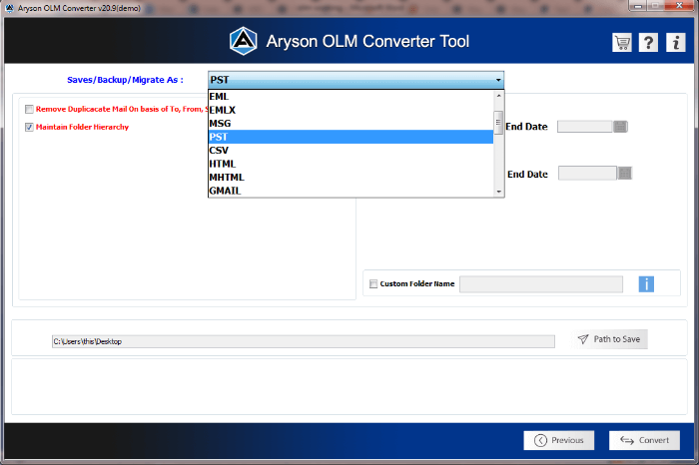Click the second End Date input field

tap(587, 173)
